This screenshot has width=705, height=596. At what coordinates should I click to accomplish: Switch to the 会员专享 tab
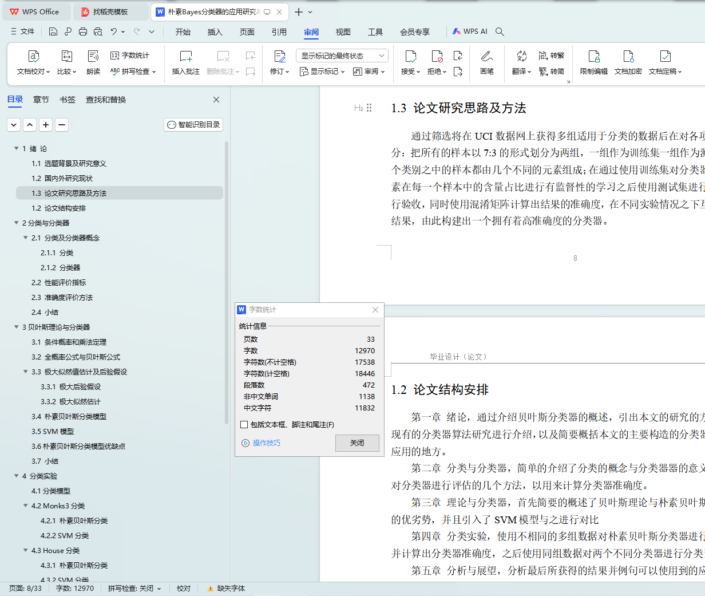[415, 32]
